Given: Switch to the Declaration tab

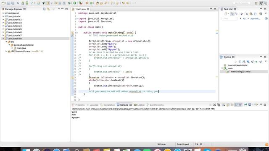Looking at the screenshot, I should (108, 105).
